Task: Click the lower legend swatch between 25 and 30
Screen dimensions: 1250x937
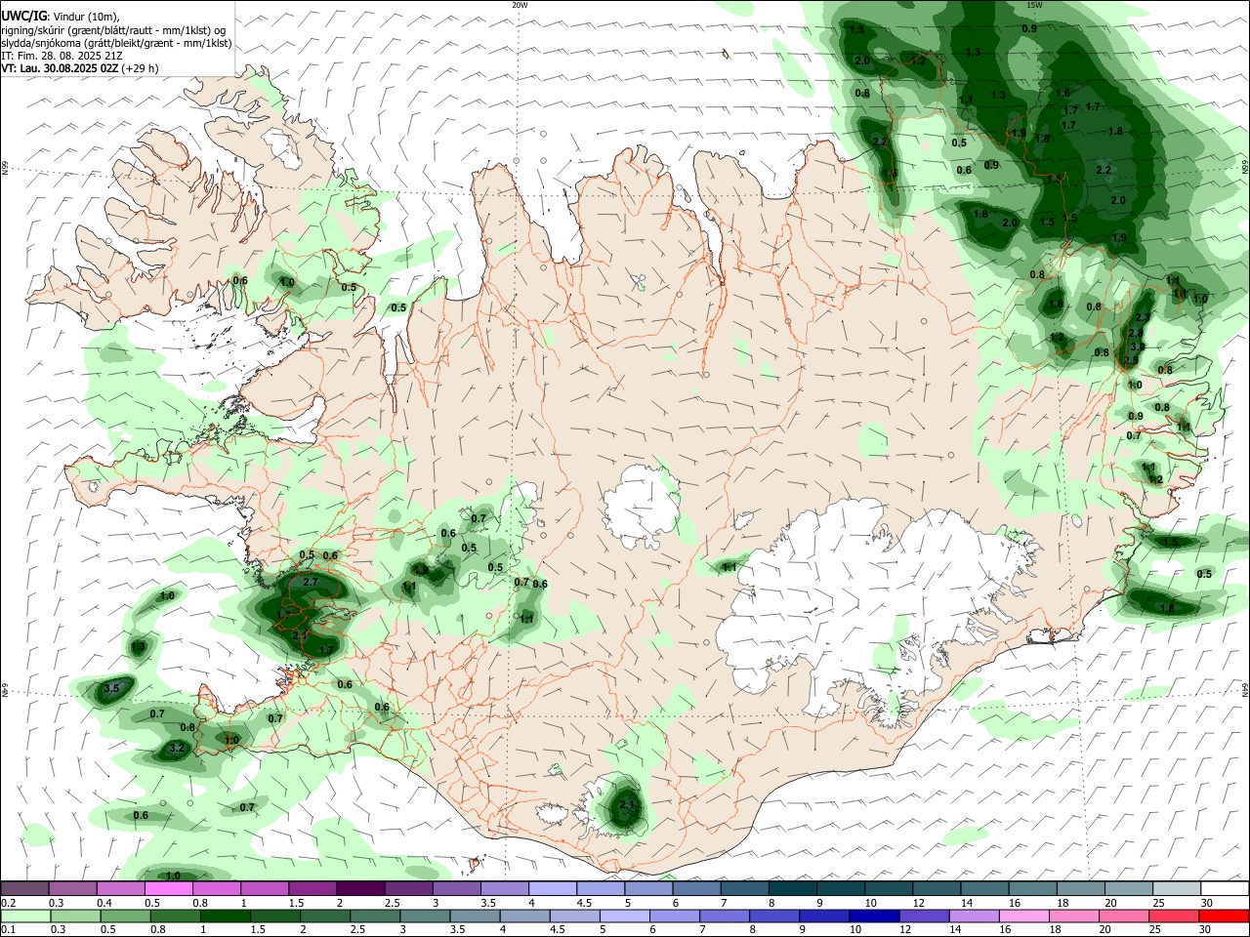Action: pos(1173,917)
